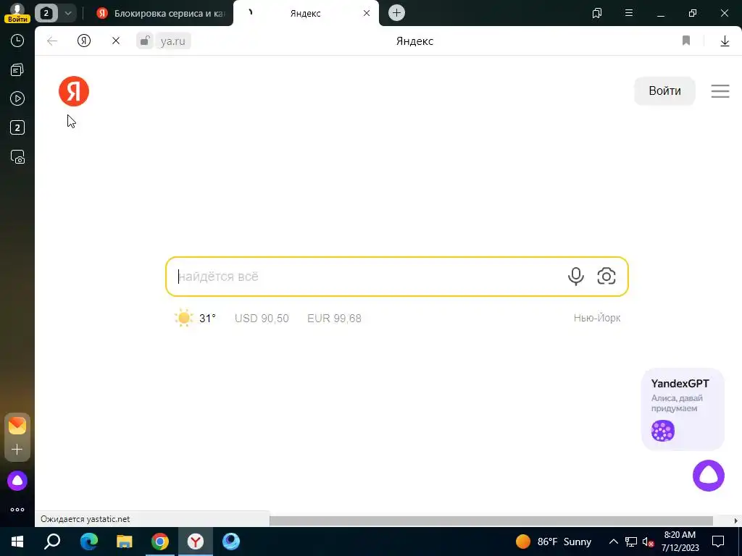This screenshot has width=742, height=556.
Task: Open the weather 31° link
Action: pos(195,319)
